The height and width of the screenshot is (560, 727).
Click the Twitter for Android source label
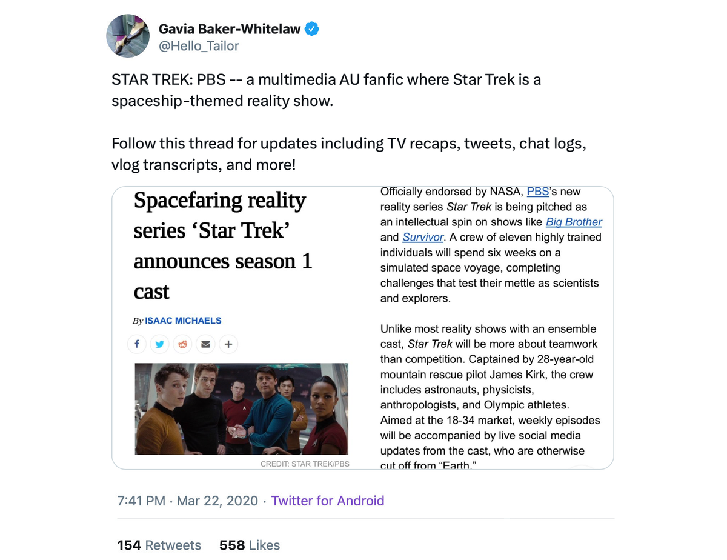click(328, 501)
